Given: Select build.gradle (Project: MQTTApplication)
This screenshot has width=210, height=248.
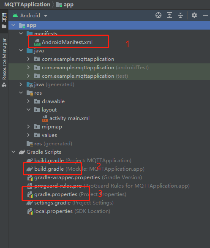Looking at the screenshot, I should pyautogui.click(x=83, y=161).
